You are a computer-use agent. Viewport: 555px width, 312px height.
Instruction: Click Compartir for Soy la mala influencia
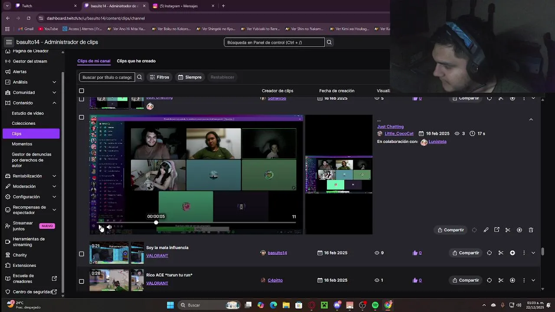point(466,253)
